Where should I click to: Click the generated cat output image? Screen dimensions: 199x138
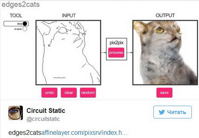[x=165, y=53]
